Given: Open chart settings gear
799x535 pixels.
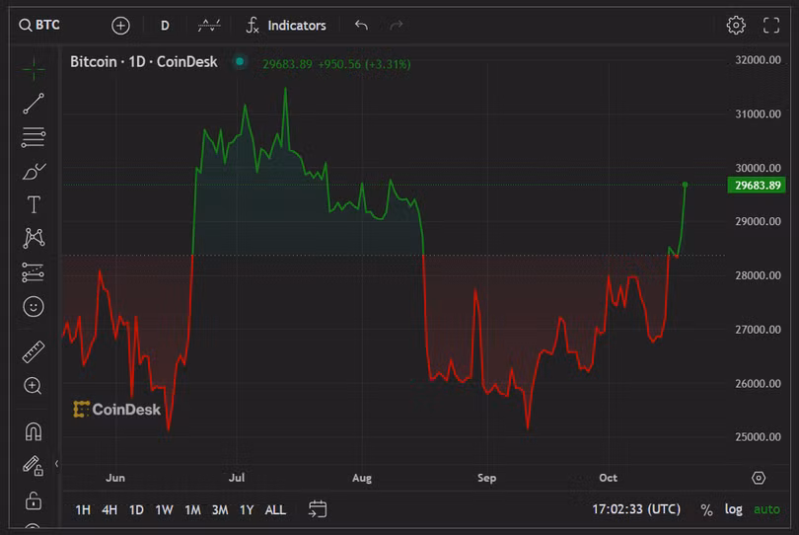Looking at the screenshot, I should pos(736,25).
